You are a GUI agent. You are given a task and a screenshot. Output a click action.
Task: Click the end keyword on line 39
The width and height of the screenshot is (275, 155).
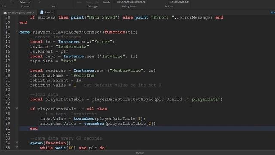click(x=23, y=22)
